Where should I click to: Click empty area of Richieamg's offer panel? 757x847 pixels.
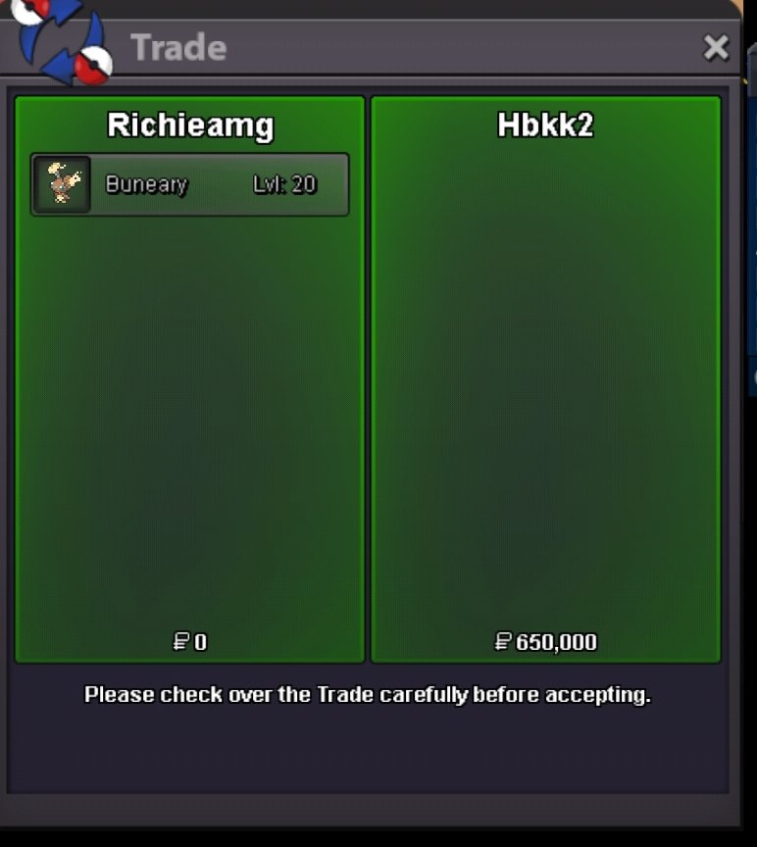(x=189, y=422)
